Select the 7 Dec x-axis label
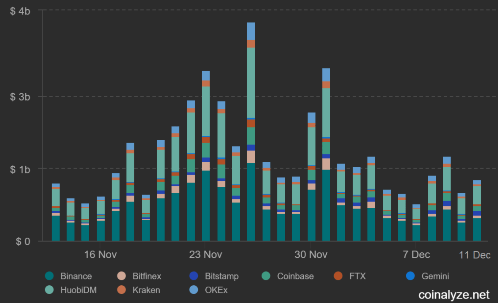The height and width of the screenshot is (303, 498). point(416,254)
